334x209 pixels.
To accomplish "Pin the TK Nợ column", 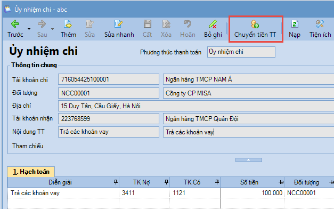I will point(166,182).
